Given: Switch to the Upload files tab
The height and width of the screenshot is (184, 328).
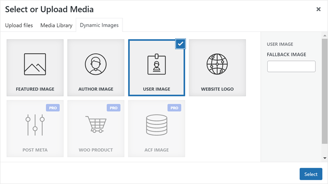Looking at the screenshot, I should pos(19,25).
